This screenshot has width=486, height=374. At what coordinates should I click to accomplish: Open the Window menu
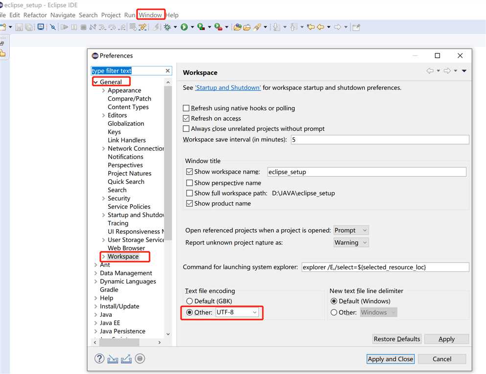click(150, 15)
